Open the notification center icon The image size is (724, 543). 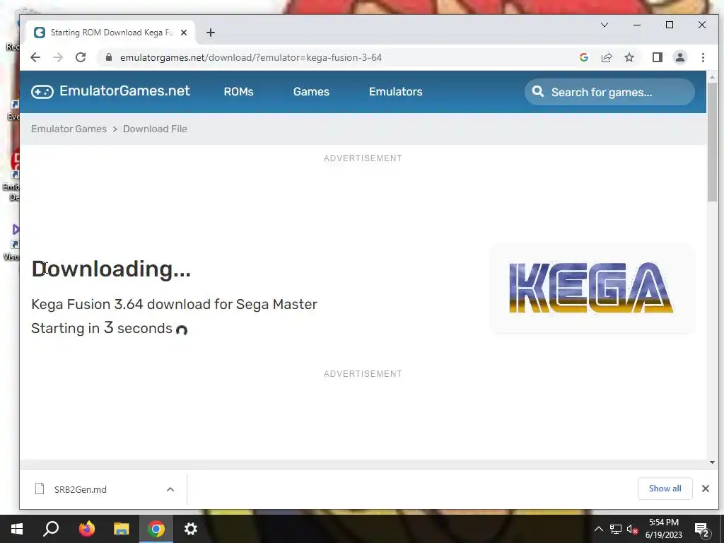point(702,530)
